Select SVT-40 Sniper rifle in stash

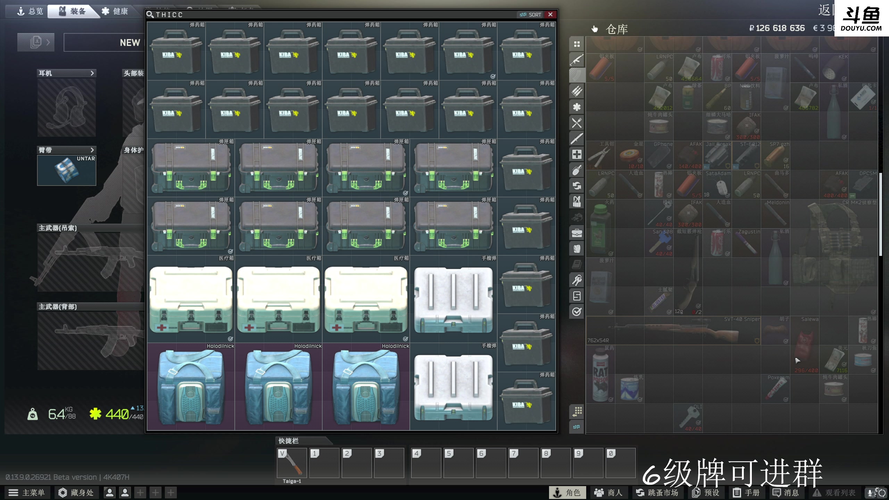point(674,330)
